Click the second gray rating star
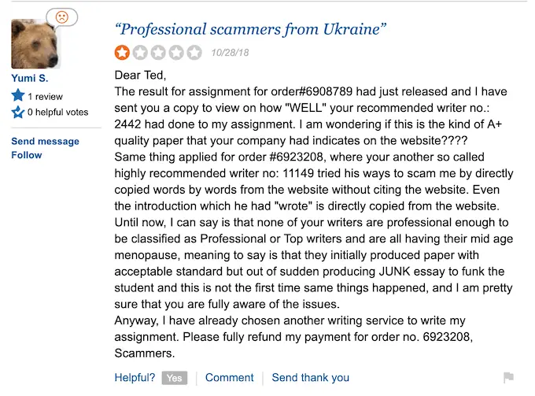Screen dimensions: 535x396 point(141,54)
